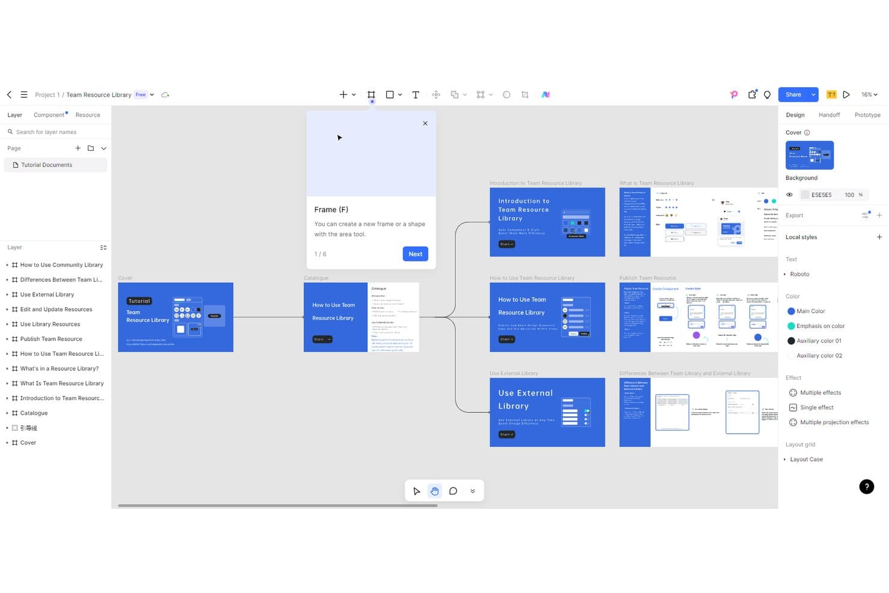
Task: Choose the Comment tool in bottom bar
Action: [453, 491]
